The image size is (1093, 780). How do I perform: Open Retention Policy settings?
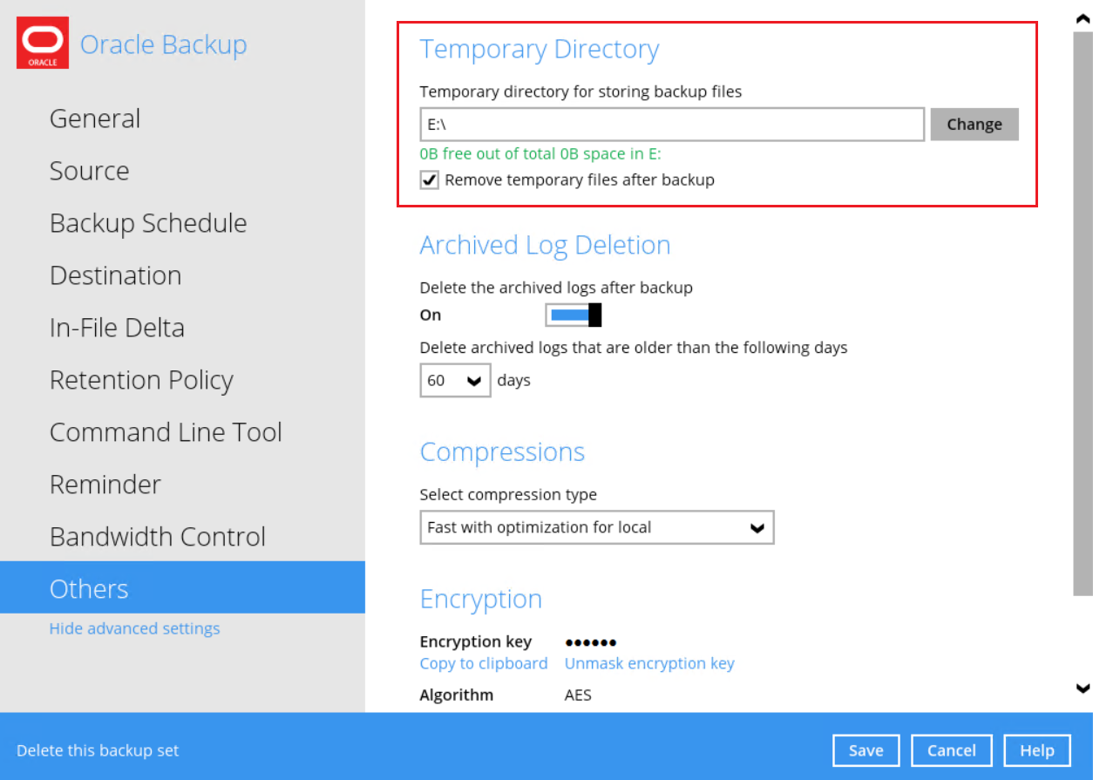click(x=141, y=380)
